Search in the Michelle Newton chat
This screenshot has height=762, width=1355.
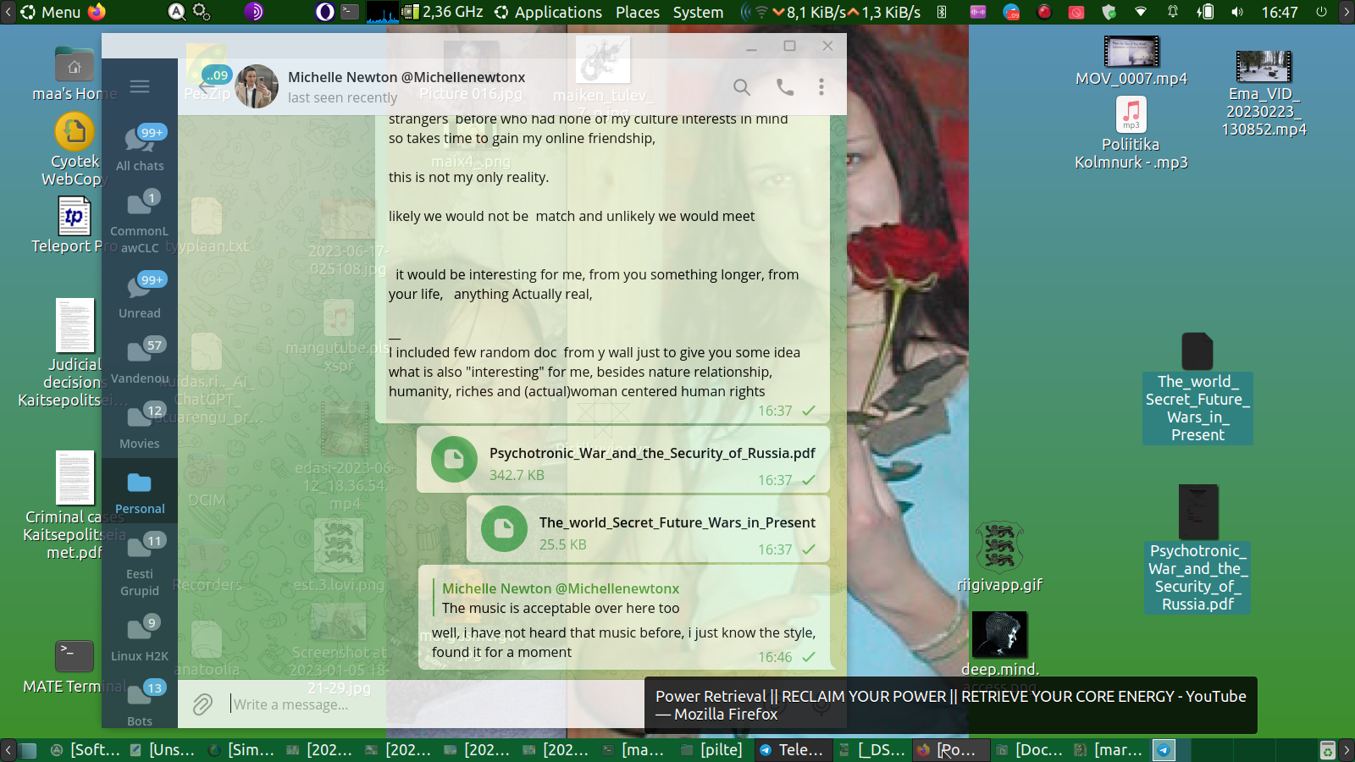tap(742, 86)
